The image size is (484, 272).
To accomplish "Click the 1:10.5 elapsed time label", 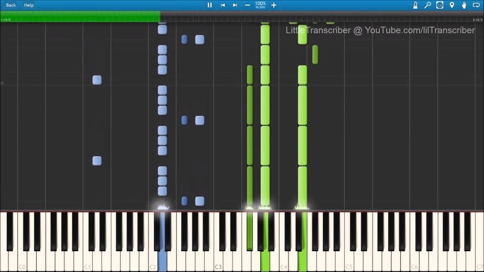I will tap(5, 20).
